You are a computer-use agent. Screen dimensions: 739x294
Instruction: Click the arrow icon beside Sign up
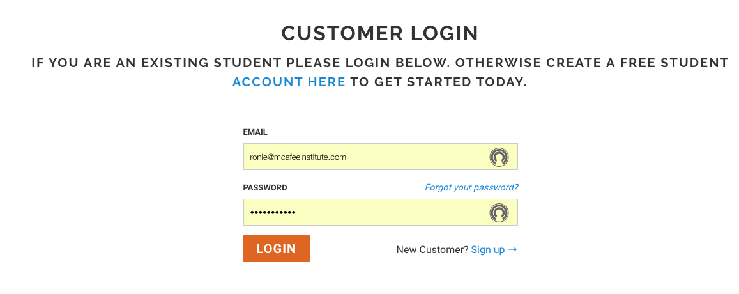[513, 249]
